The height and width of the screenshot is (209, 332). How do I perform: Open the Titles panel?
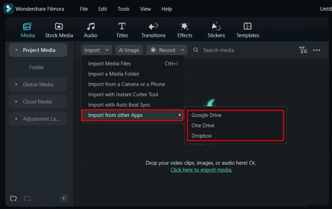pyautogui.click(x=122, y=27)
